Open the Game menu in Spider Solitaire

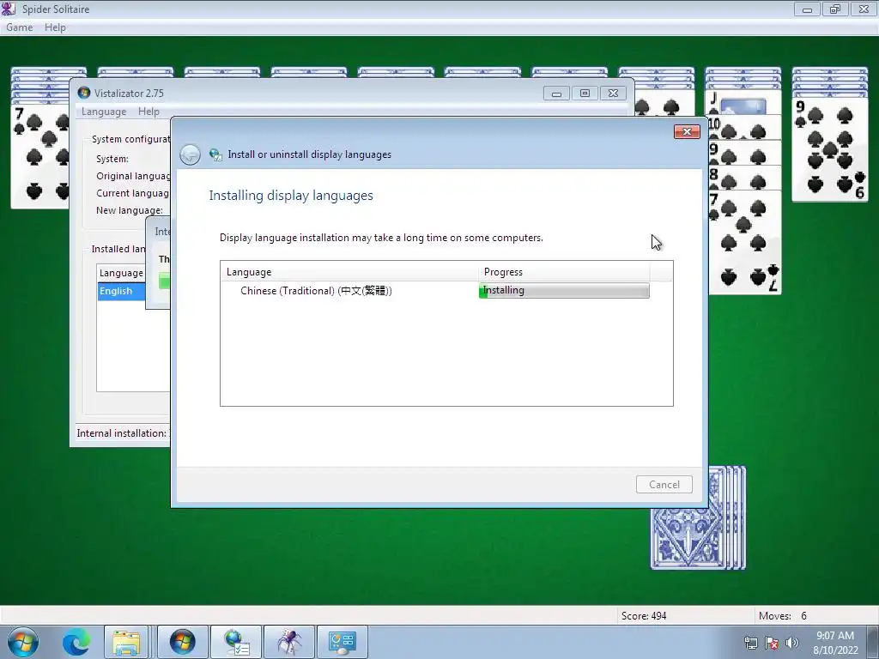[19, 27]
